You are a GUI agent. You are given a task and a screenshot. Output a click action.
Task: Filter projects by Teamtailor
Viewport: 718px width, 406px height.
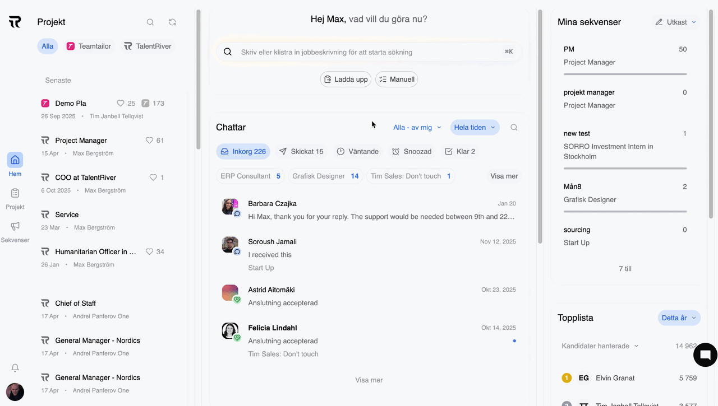tap(89, 46)
